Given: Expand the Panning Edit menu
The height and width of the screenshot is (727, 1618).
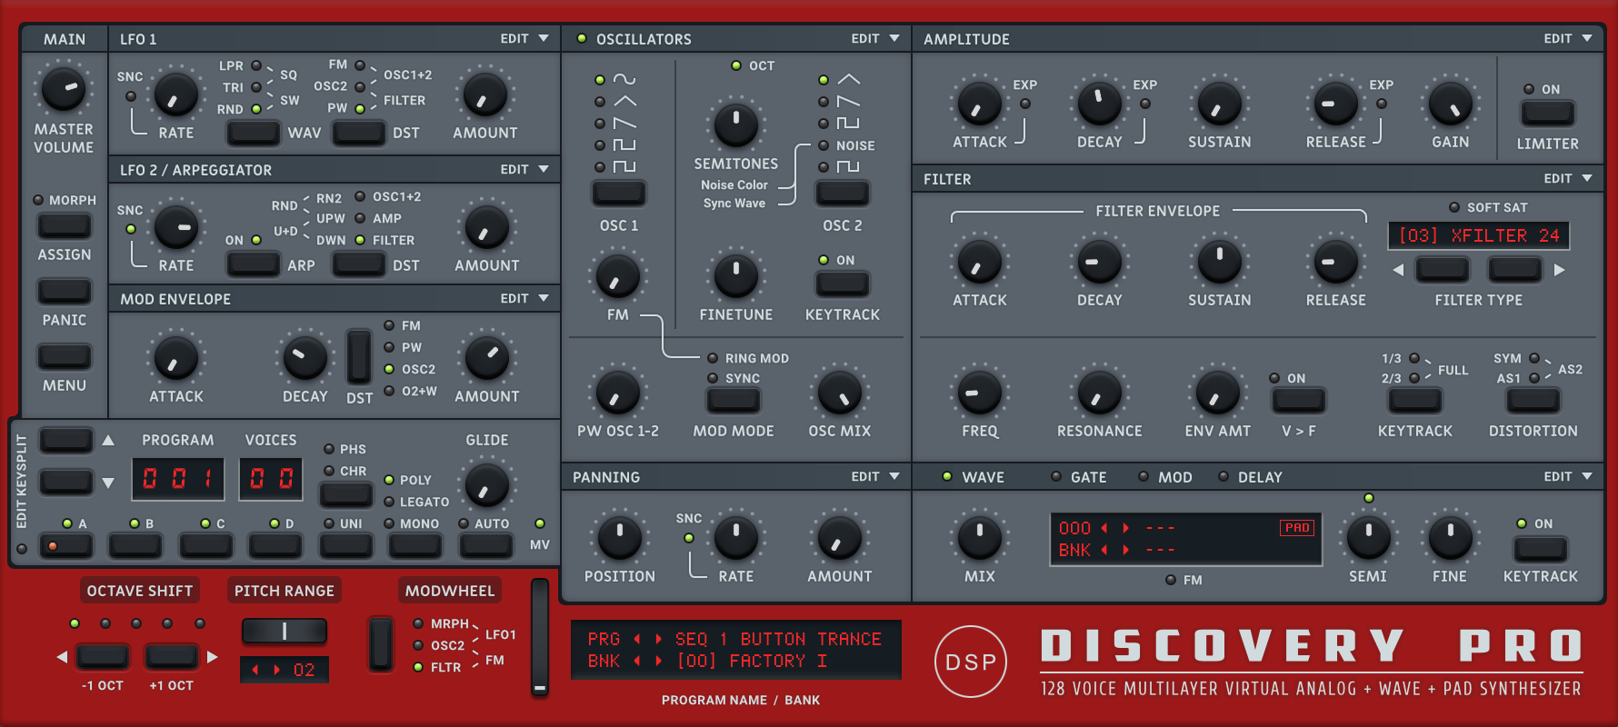Looking at the screenshot, I should (x=876, y=477).
